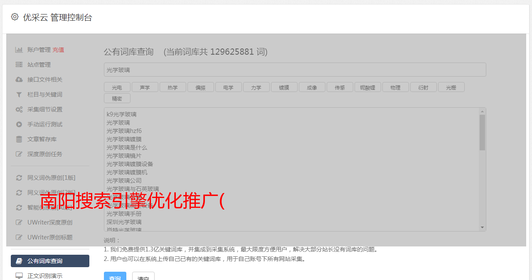Focus the keyword search box containing 光学玻璃
This screenshot has height=280, width=532.
pos(295,70)
